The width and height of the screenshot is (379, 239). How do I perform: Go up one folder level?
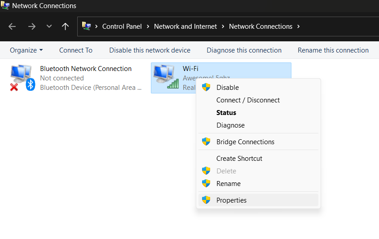[x=65, y=27]
